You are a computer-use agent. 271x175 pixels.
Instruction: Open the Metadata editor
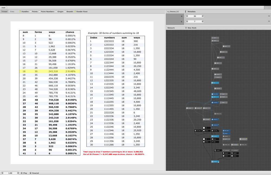click(190, 12)
